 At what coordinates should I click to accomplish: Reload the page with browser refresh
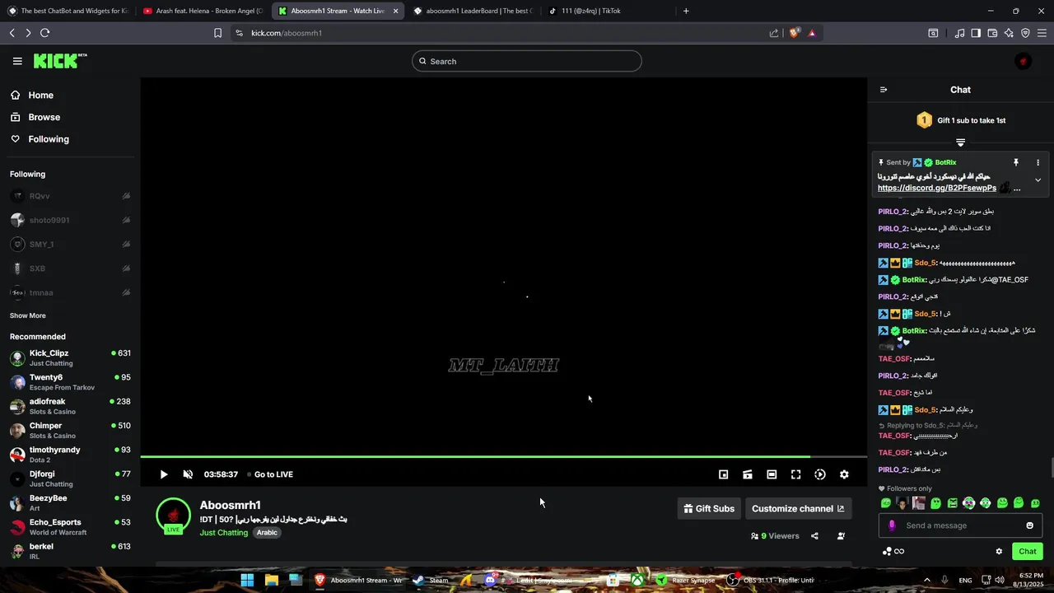pos(44,33)
